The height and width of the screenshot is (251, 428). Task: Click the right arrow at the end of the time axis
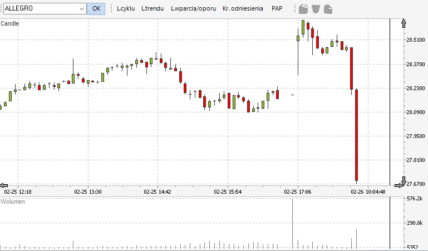click(x=399, y=185)
